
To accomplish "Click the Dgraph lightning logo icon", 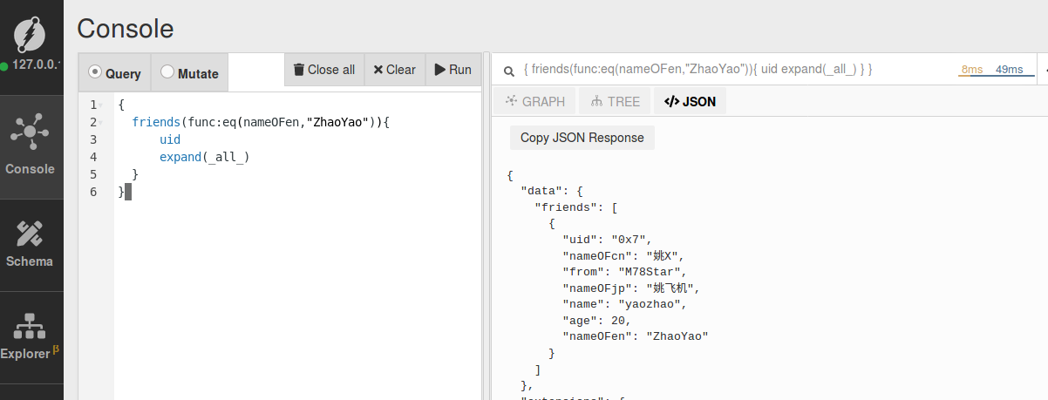I will [x=30, y=35].
